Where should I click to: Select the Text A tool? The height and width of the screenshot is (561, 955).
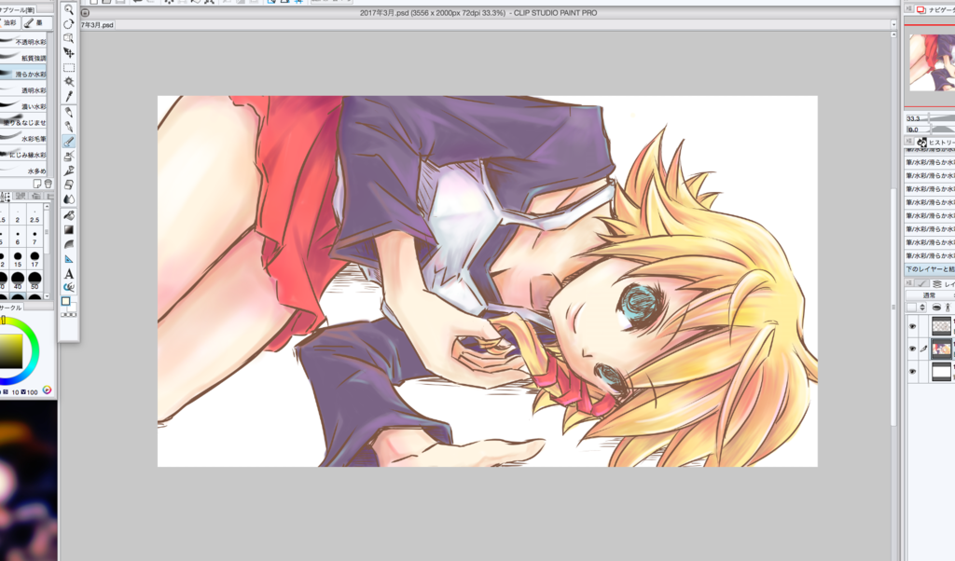point(69,274)
